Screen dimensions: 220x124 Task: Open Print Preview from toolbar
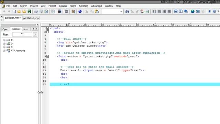tap(41, 11)
